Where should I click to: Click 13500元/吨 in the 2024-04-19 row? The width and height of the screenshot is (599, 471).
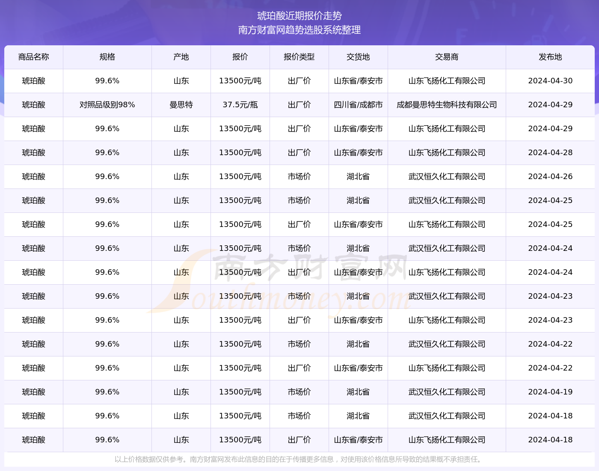click(240, 392)
